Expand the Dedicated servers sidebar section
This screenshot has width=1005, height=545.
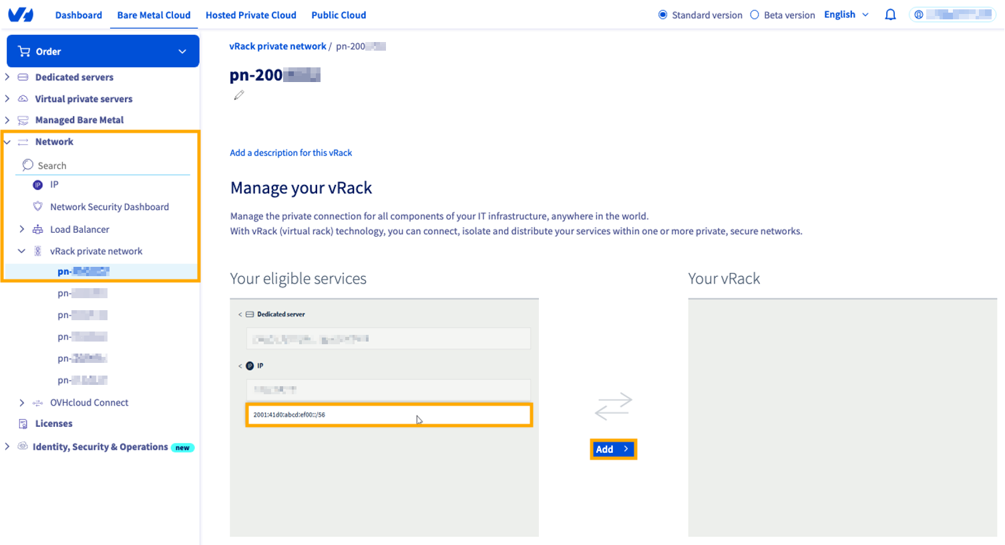pyautogui.click(x=7, y=77)
